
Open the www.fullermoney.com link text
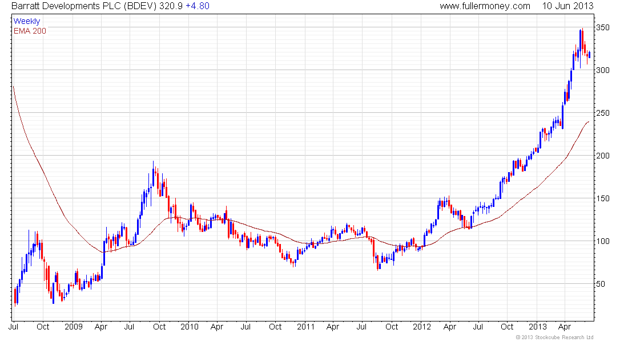(485, 6)
